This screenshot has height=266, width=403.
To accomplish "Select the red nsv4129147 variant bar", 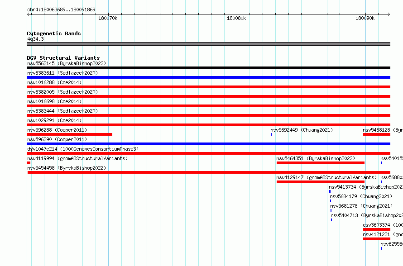I will coord(321,182).
